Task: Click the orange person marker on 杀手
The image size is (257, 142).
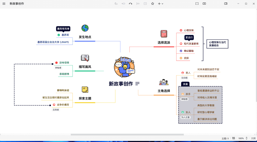Action: (x=183, y=94)
